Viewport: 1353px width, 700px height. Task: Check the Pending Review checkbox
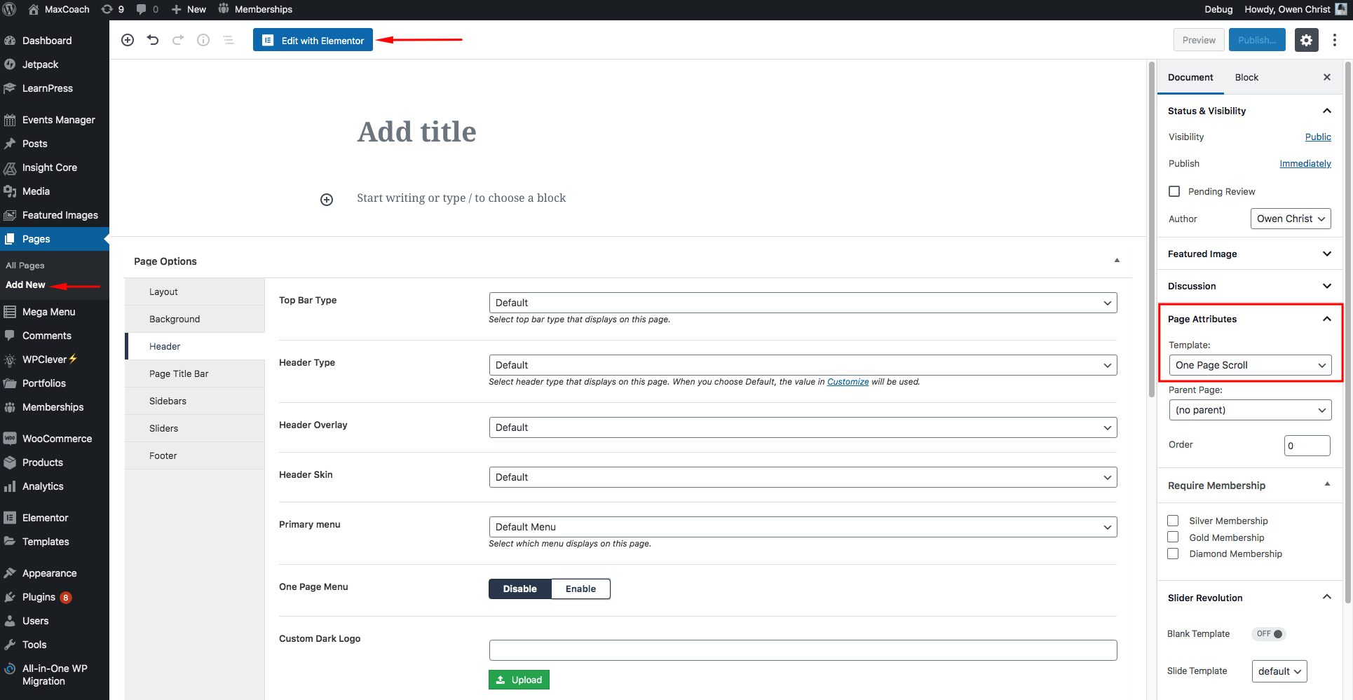(x=1174, y=191)
